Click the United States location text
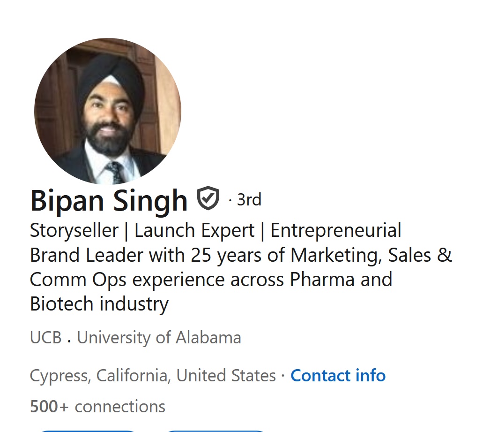The image size is (483, 432). (x=226, y=376)
